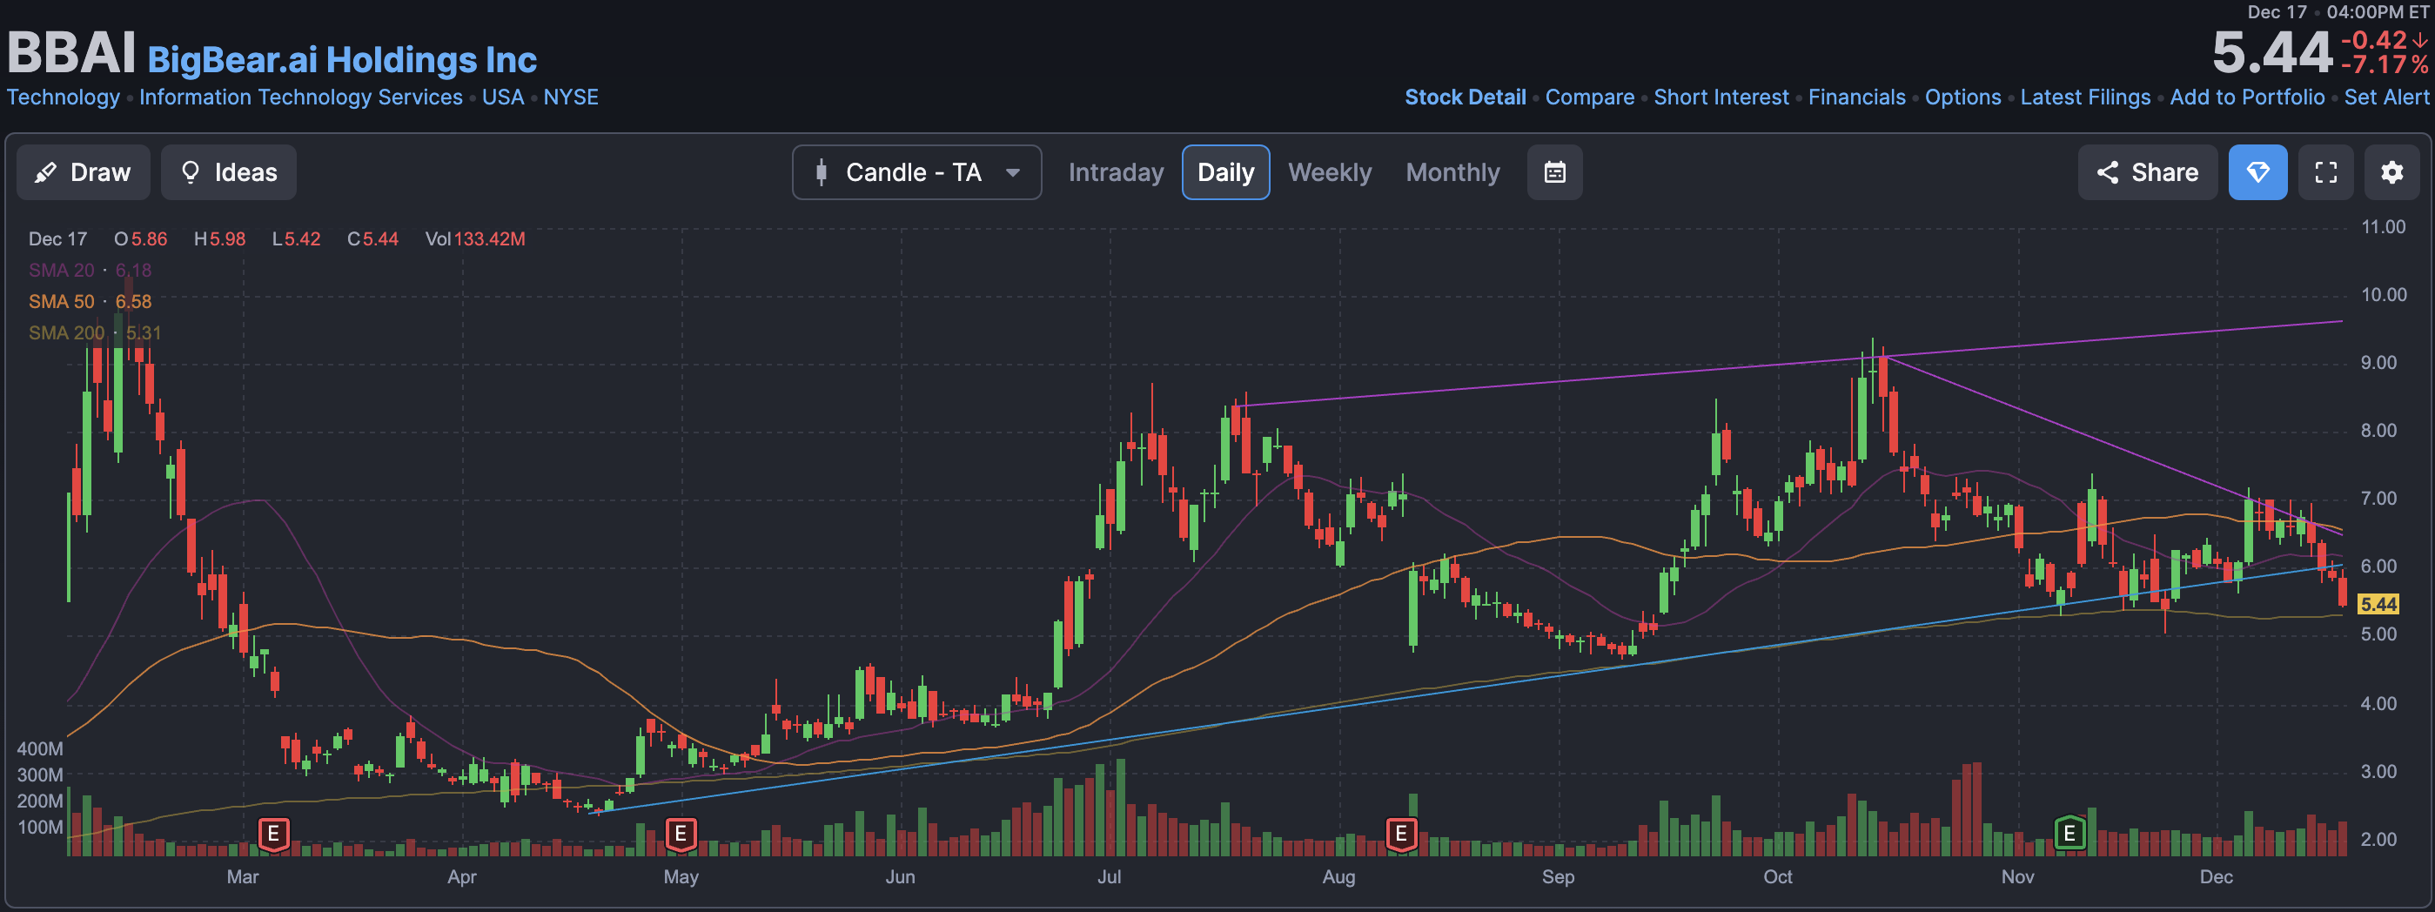Expand the Candle - TA chart type dropdown
This screenshot has height=912, width=2435.
tap(917, 172)
